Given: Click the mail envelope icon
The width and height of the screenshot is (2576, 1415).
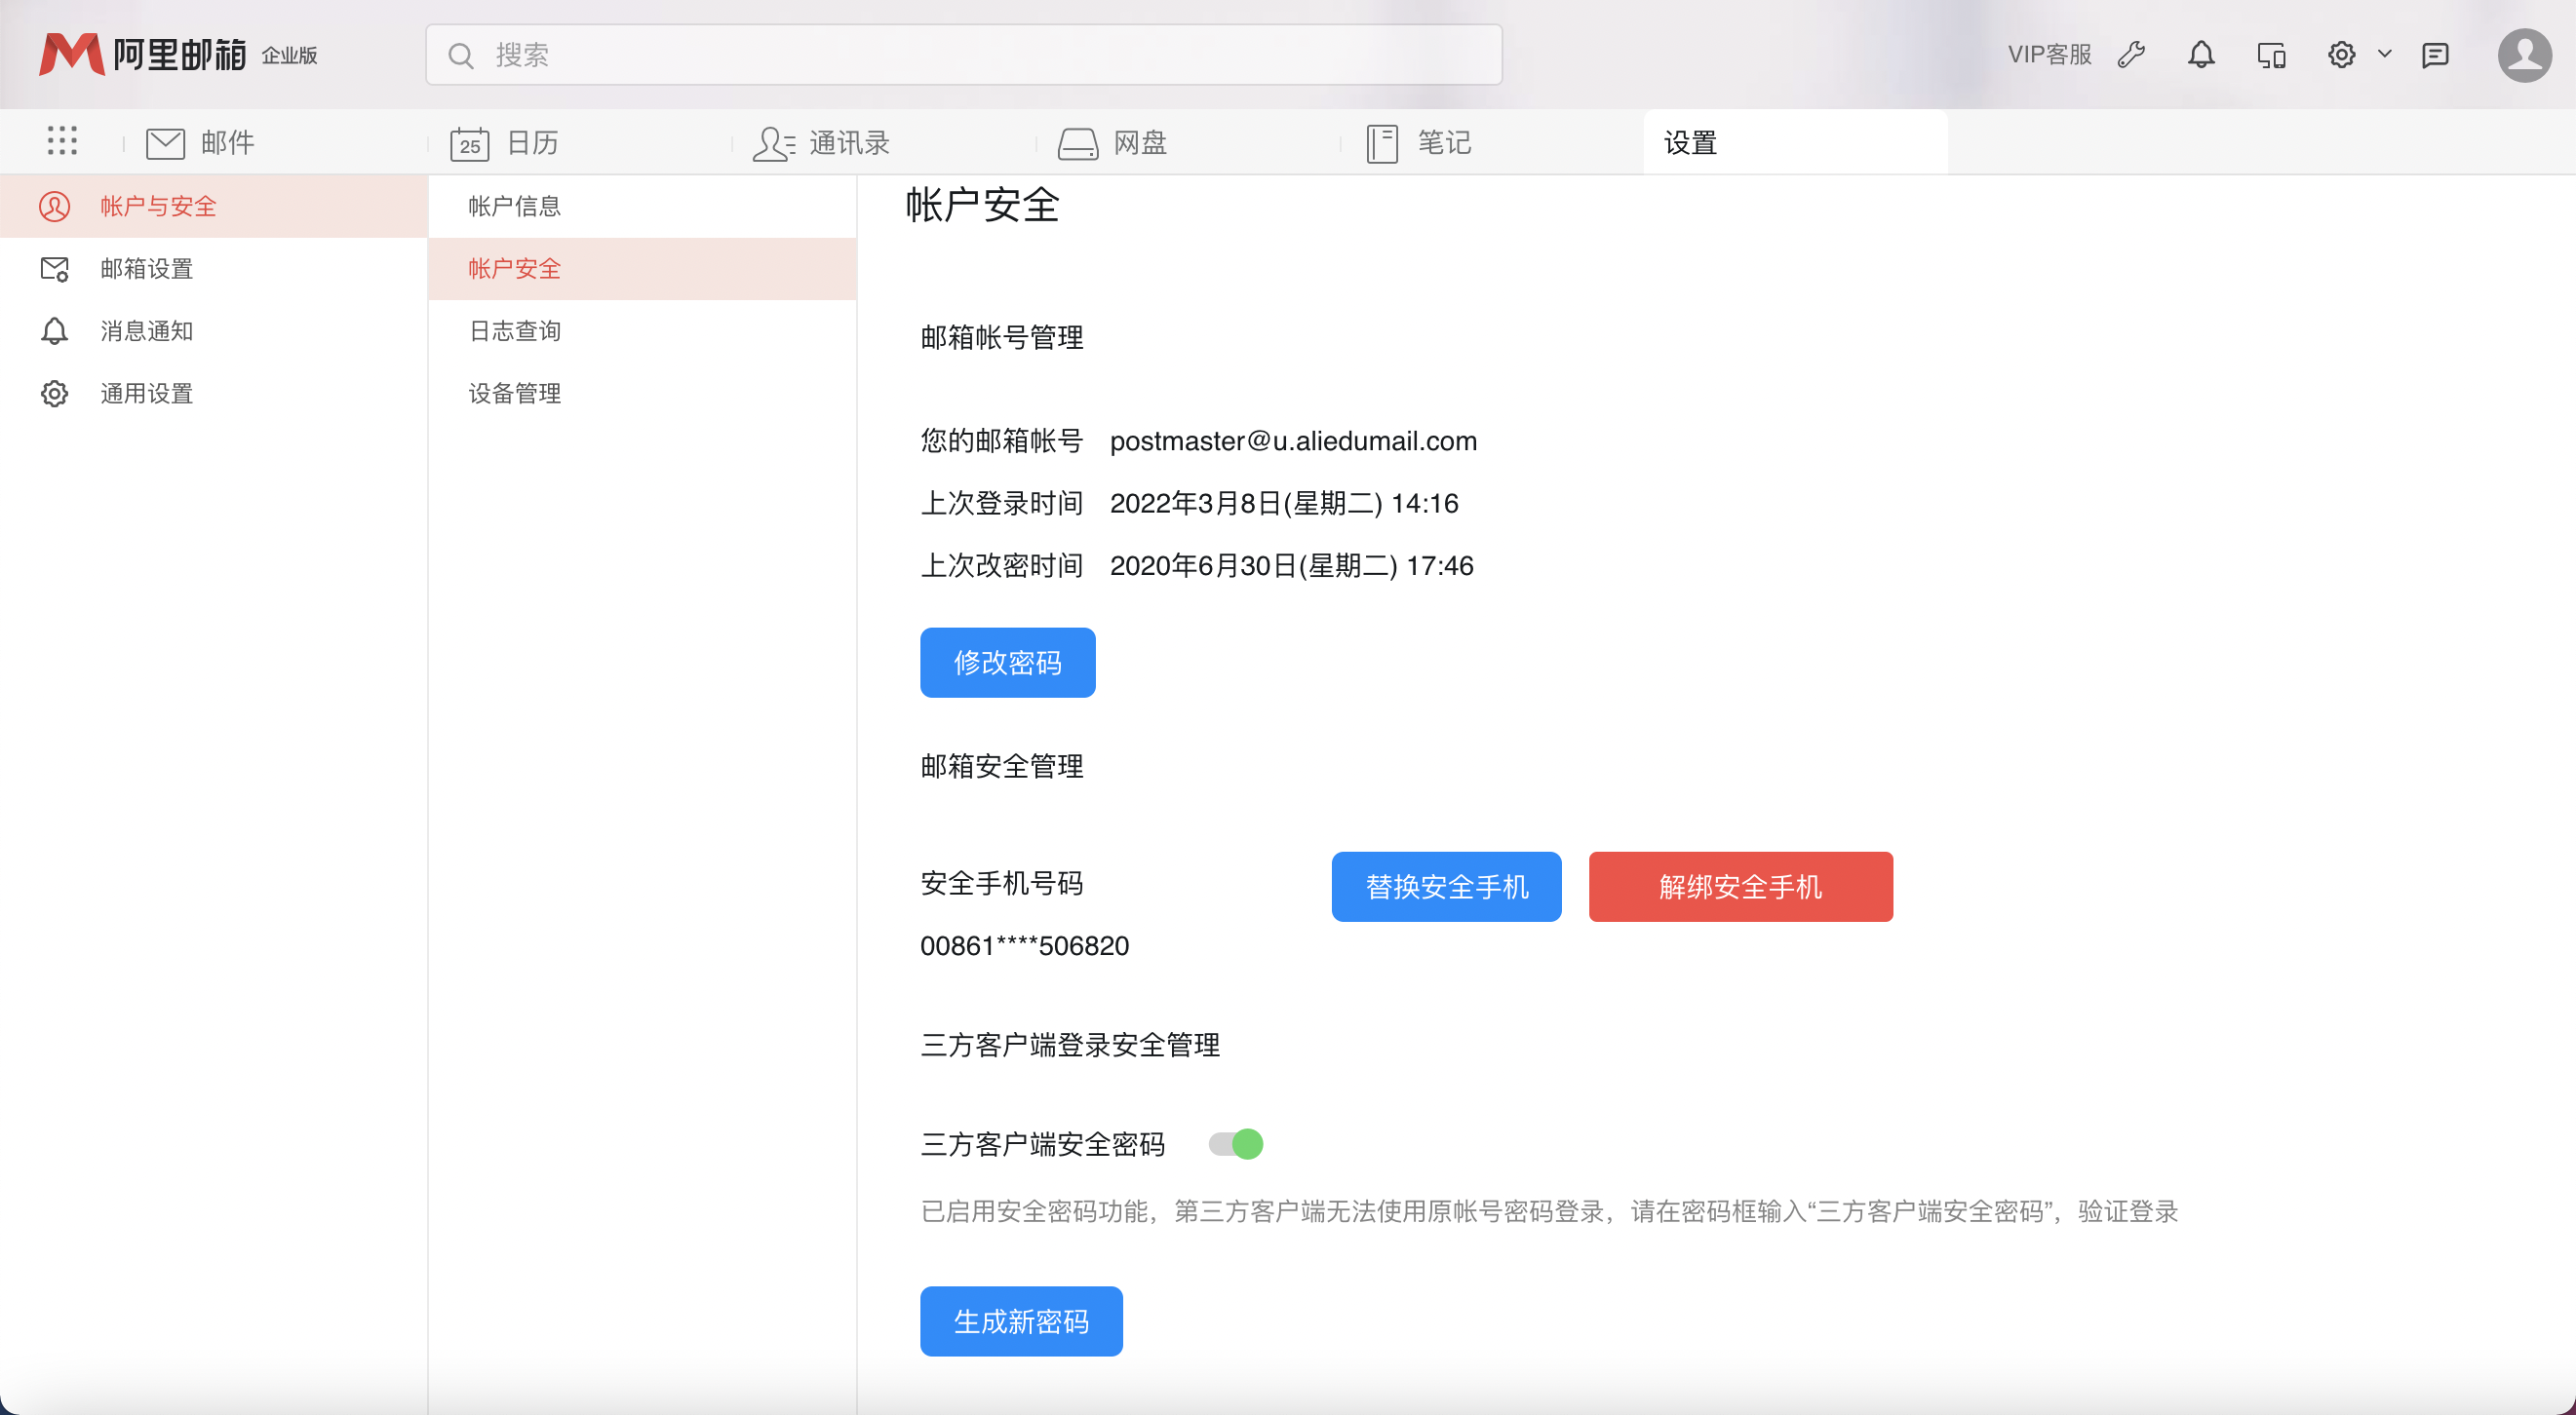Looking at the screenshot, I should [x=165, y=143].
